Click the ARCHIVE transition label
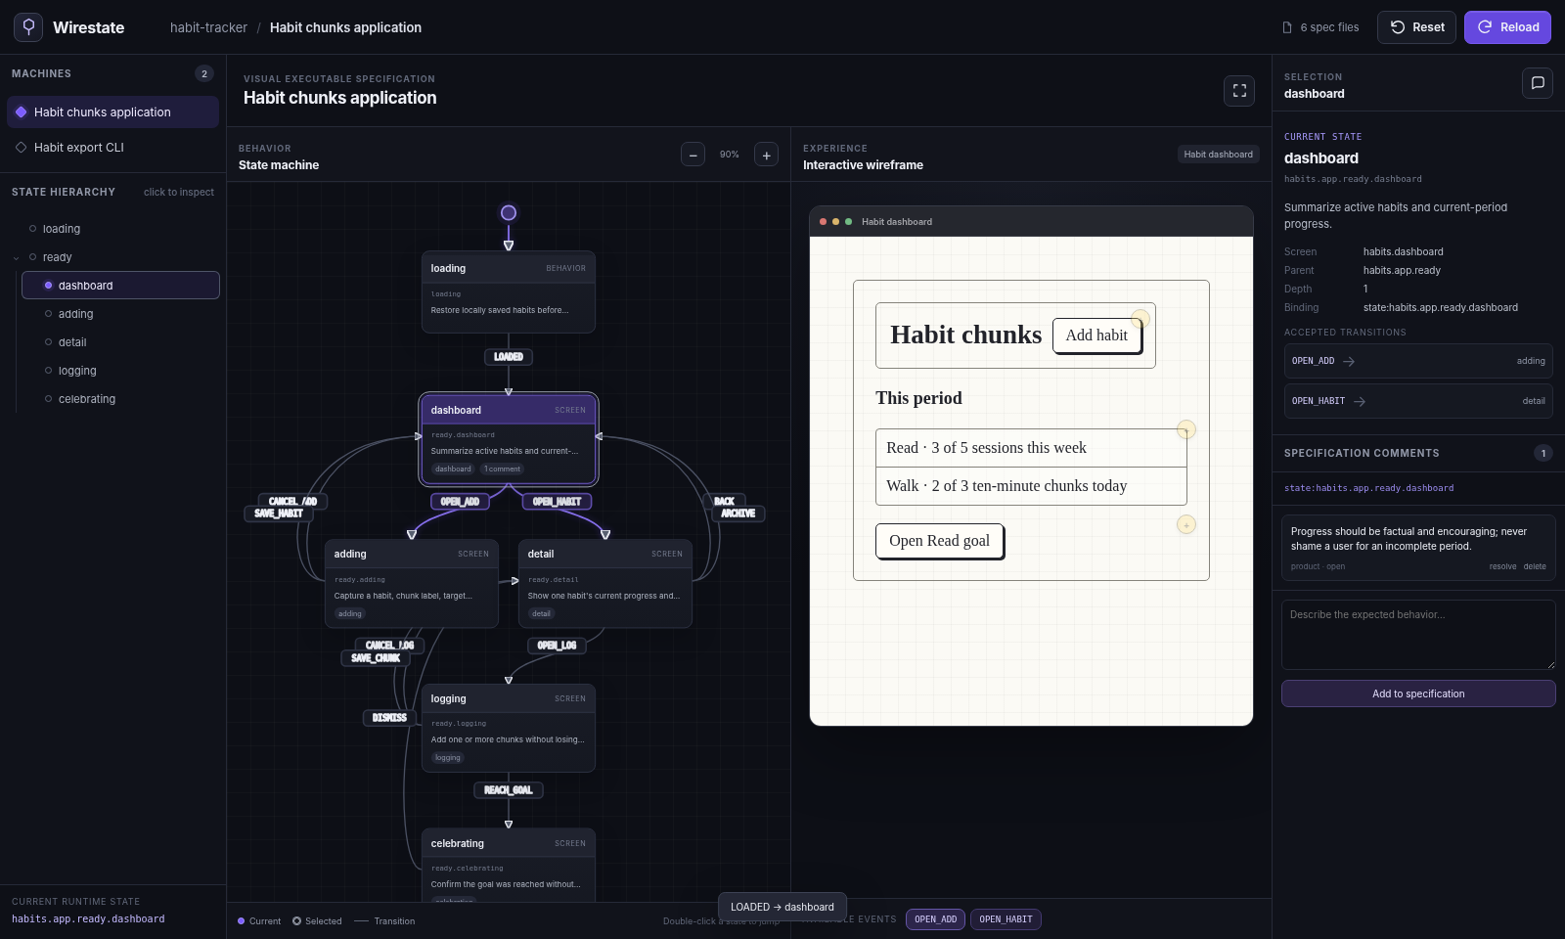Image resolution: width=1565 pixels, height=939 pixels. coord(738,514)
